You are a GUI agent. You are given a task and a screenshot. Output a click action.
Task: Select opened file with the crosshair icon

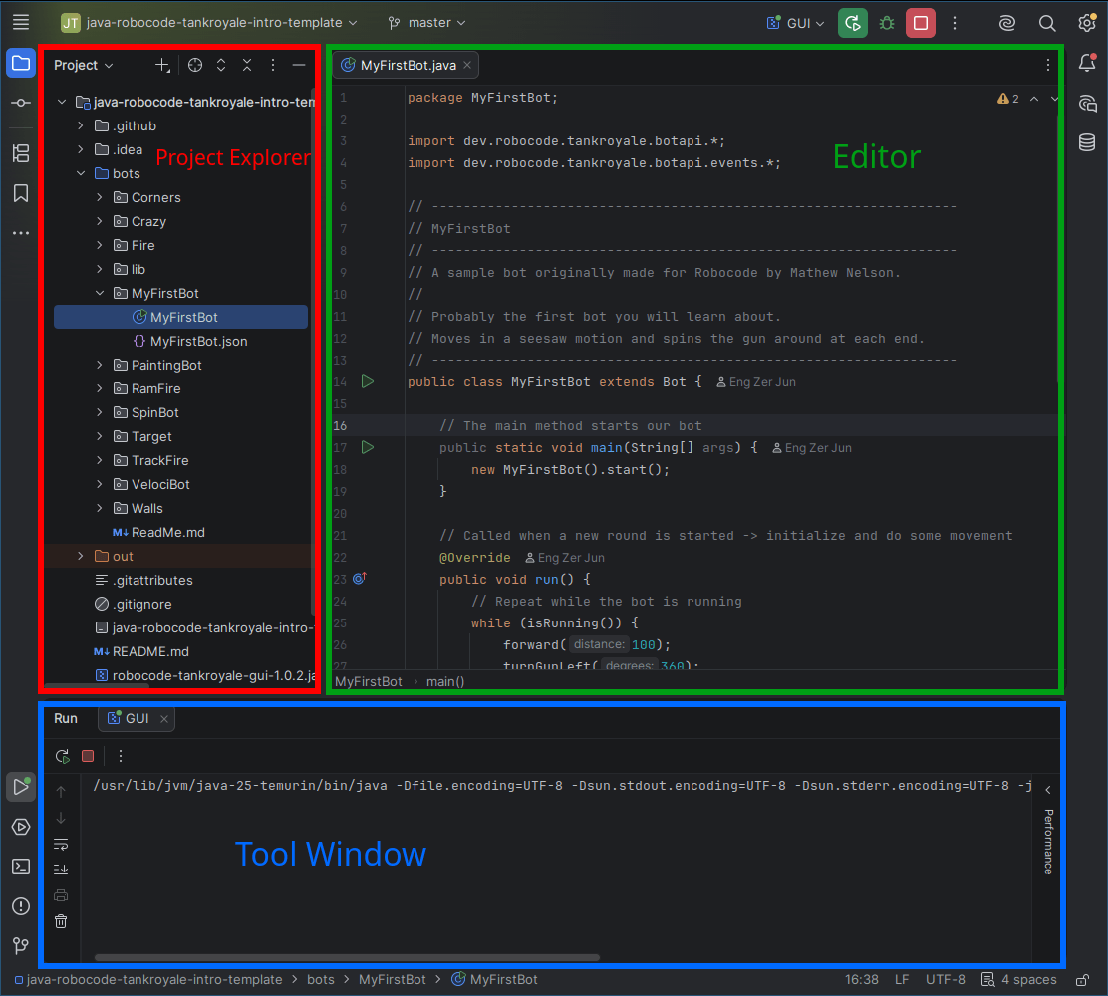(195, 65)
